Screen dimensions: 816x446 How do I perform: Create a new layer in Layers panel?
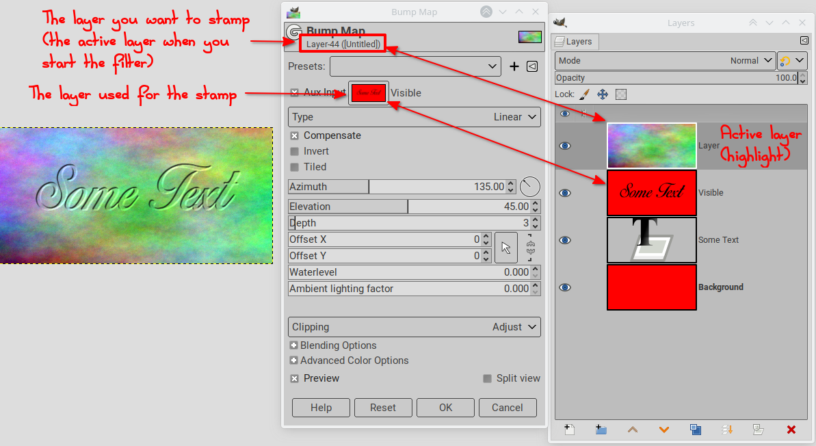pyautogui.click(x=569, y=430)
